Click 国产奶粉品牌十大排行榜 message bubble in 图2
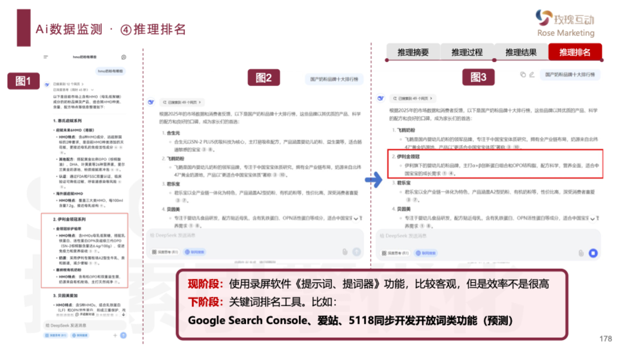This screenshot has width=619, height=348. [334, 79]
